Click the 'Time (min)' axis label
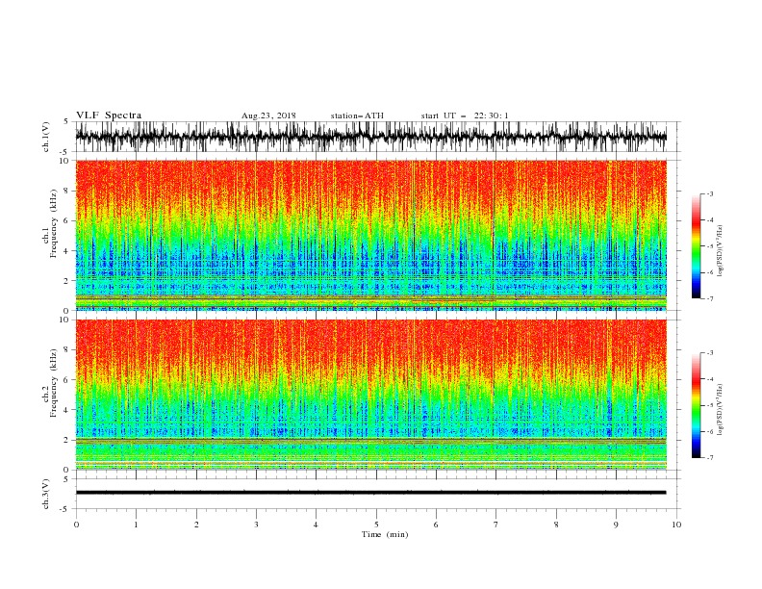The image size is (762, 589). [385, 534]
